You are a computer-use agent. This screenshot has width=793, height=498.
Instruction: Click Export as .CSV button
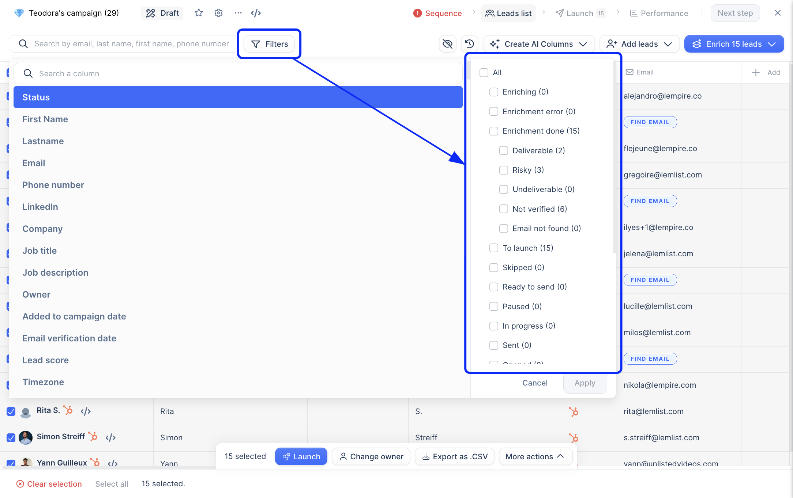(x=455, y=456)
